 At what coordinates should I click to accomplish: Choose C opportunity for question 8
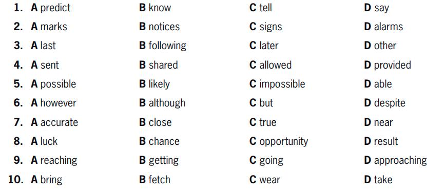tap(279, 142)
